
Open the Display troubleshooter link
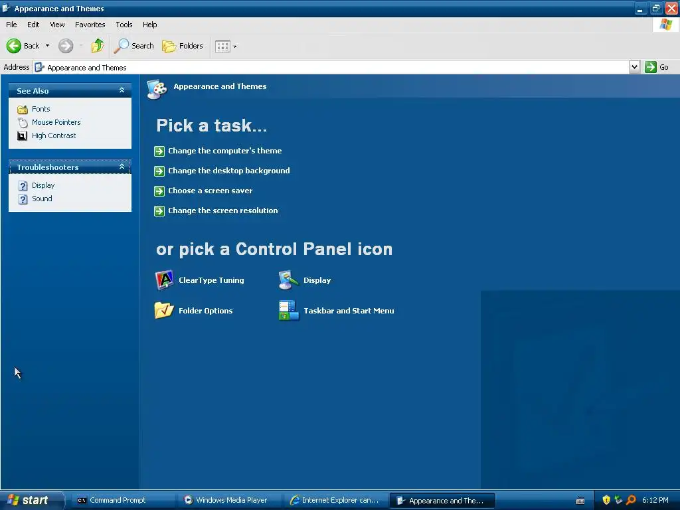pos(43,185)
